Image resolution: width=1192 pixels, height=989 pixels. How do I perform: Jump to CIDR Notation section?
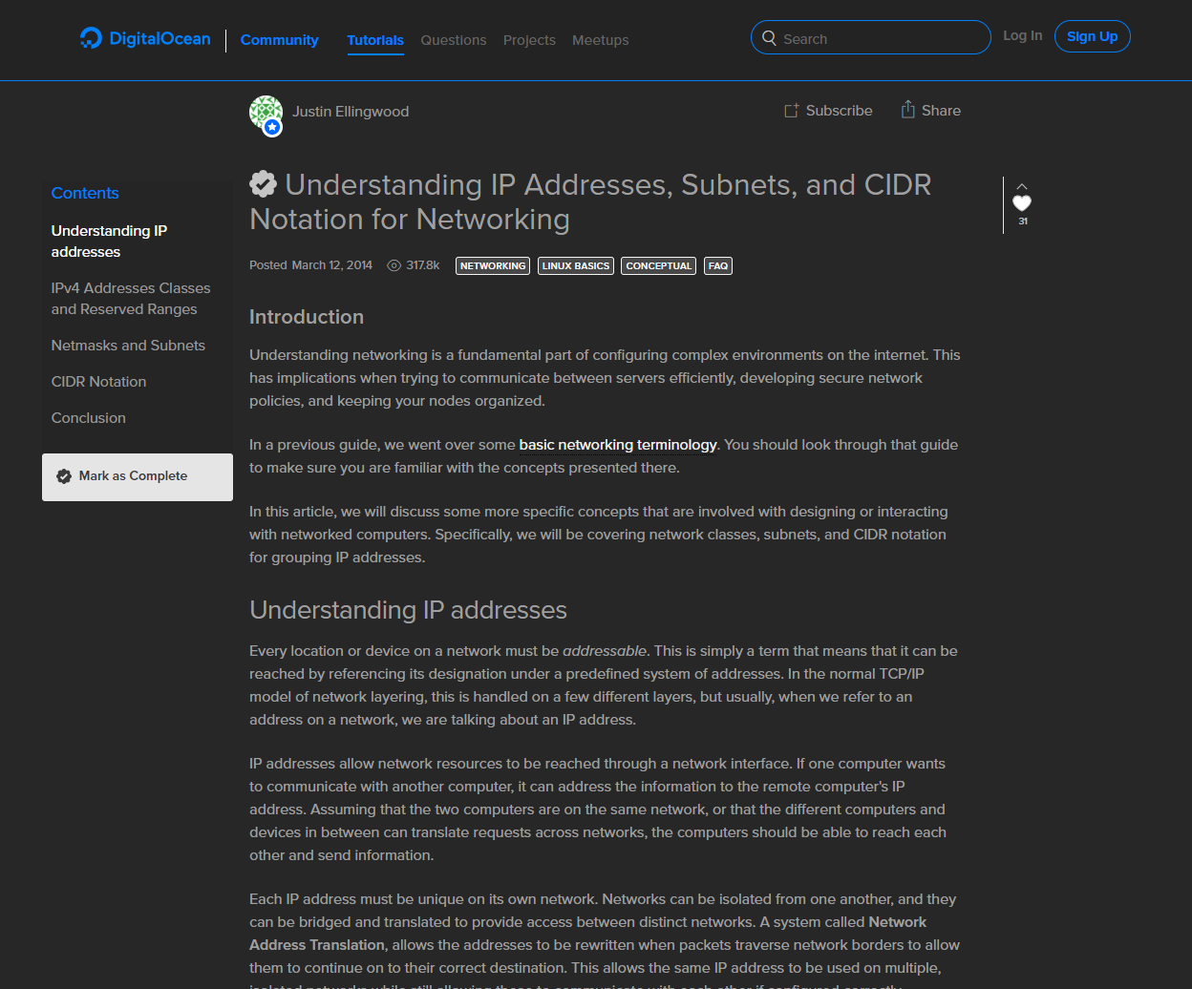point(98,382)
